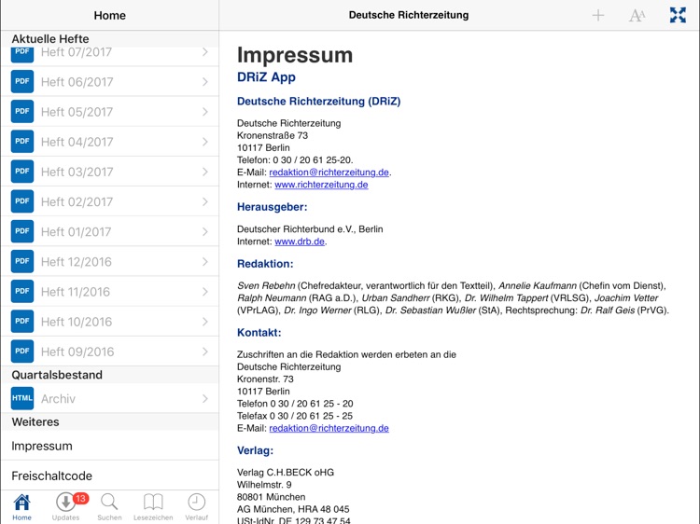Toggle fullscreen with the arrows icon
The width and height of the screenshot is (700, 524).
678,15
